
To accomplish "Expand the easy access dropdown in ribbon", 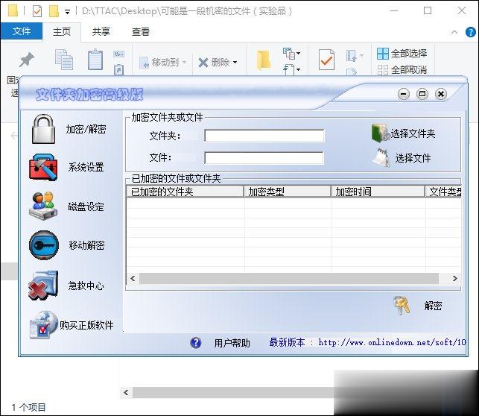I will 298,69.
